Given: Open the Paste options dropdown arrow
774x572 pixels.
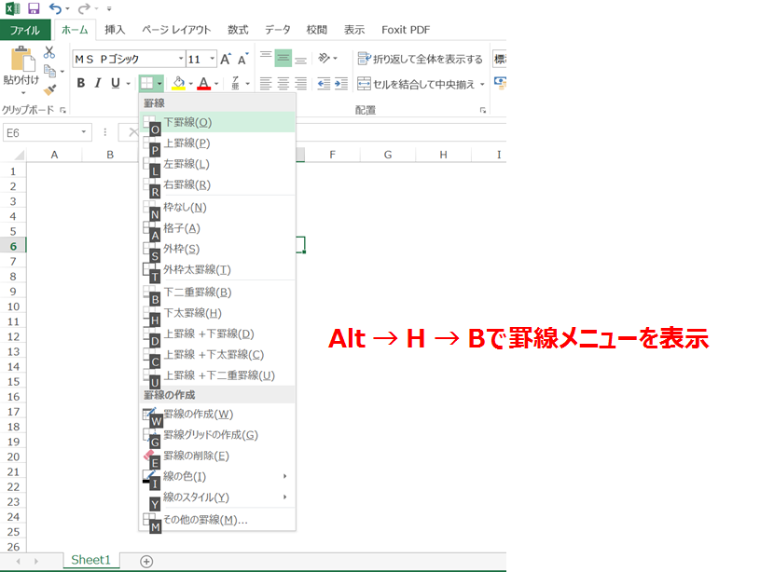Looking at the screenshot, I should click(22, 93).
